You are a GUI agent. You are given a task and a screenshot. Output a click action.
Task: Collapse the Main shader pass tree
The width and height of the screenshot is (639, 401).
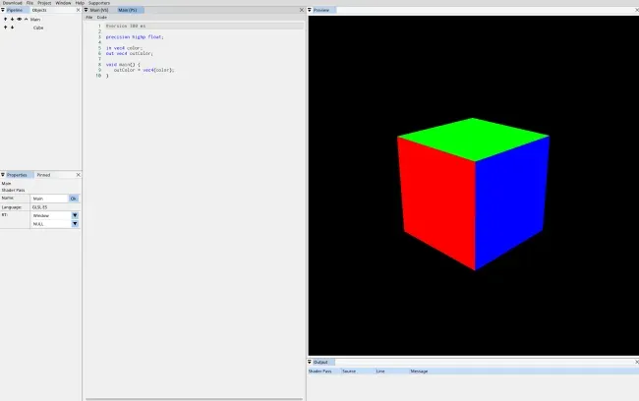(x=27, y=19)
